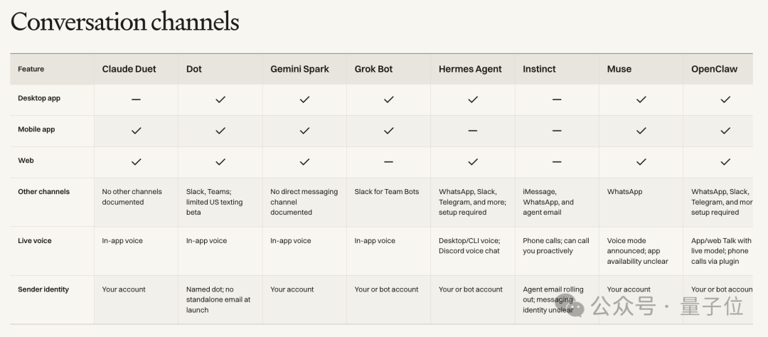Screen dimensions: 768x337
Task: Click the checkmark for Muse Web
Action: tap(641, 161)
